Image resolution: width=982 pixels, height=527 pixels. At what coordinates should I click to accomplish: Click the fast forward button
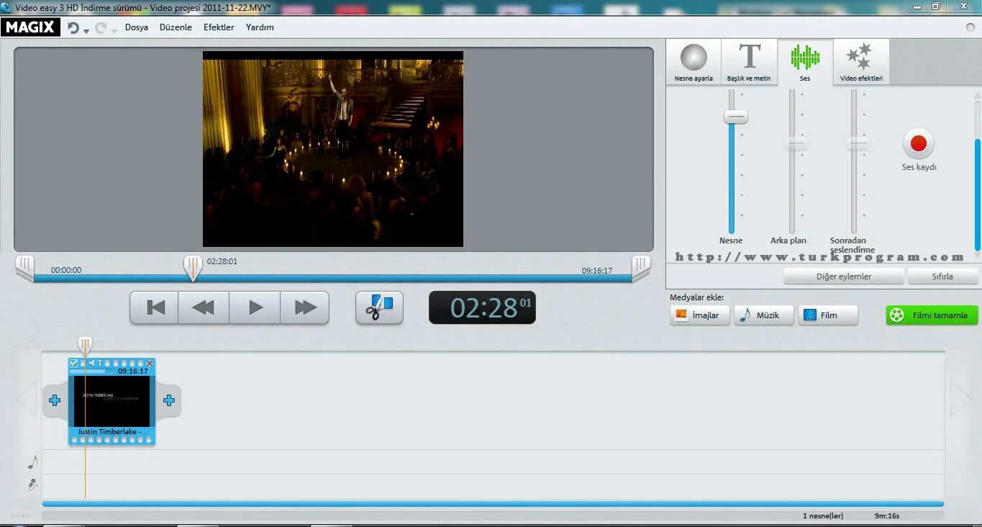(x=305, y=307)
